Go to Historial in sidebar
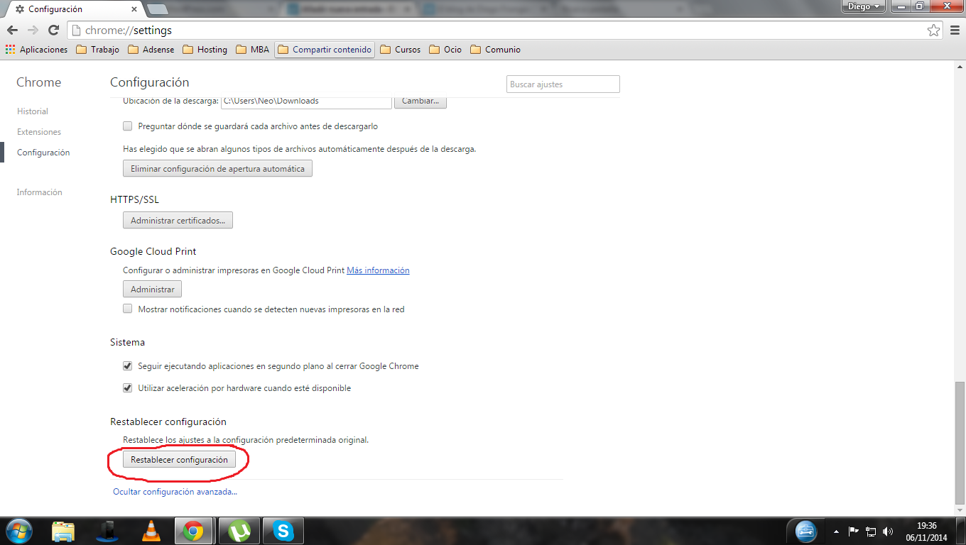966x545 pixels. [33, 111]
